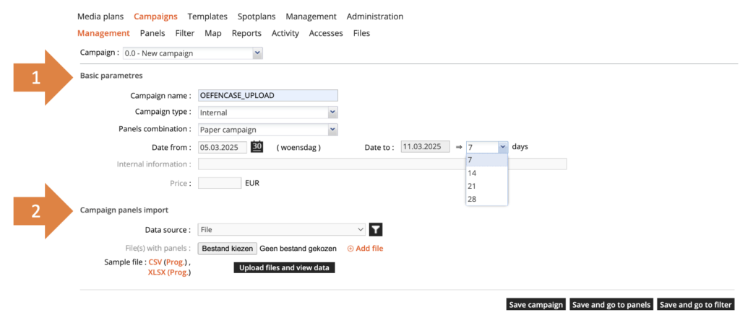The width and height of the screenshot is (740, 320).
Task: Click the Bestand kiezen file button
Action: point(227,249)
